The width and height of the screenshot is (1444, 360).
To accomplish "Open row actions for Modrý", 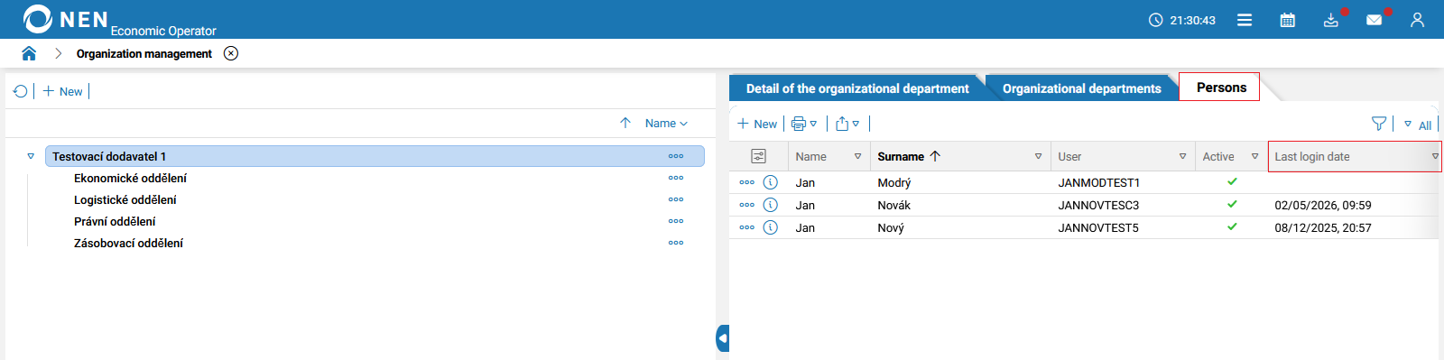I will tap(746, 182).
